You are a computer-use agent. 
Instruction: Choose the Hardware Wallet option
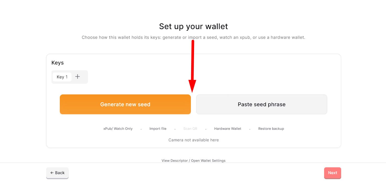point(228,129)
